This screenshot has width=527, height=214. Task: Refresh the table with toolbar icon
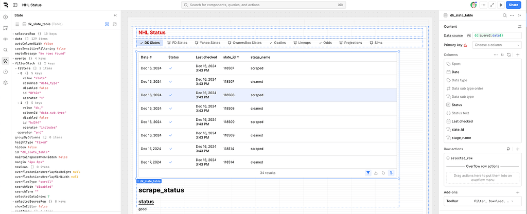tap(383, 173)
